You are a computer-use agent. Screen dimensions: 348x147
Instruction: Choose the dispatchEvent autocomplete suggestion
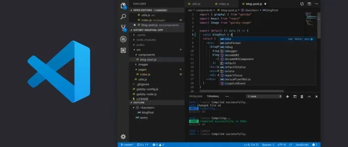268,83
